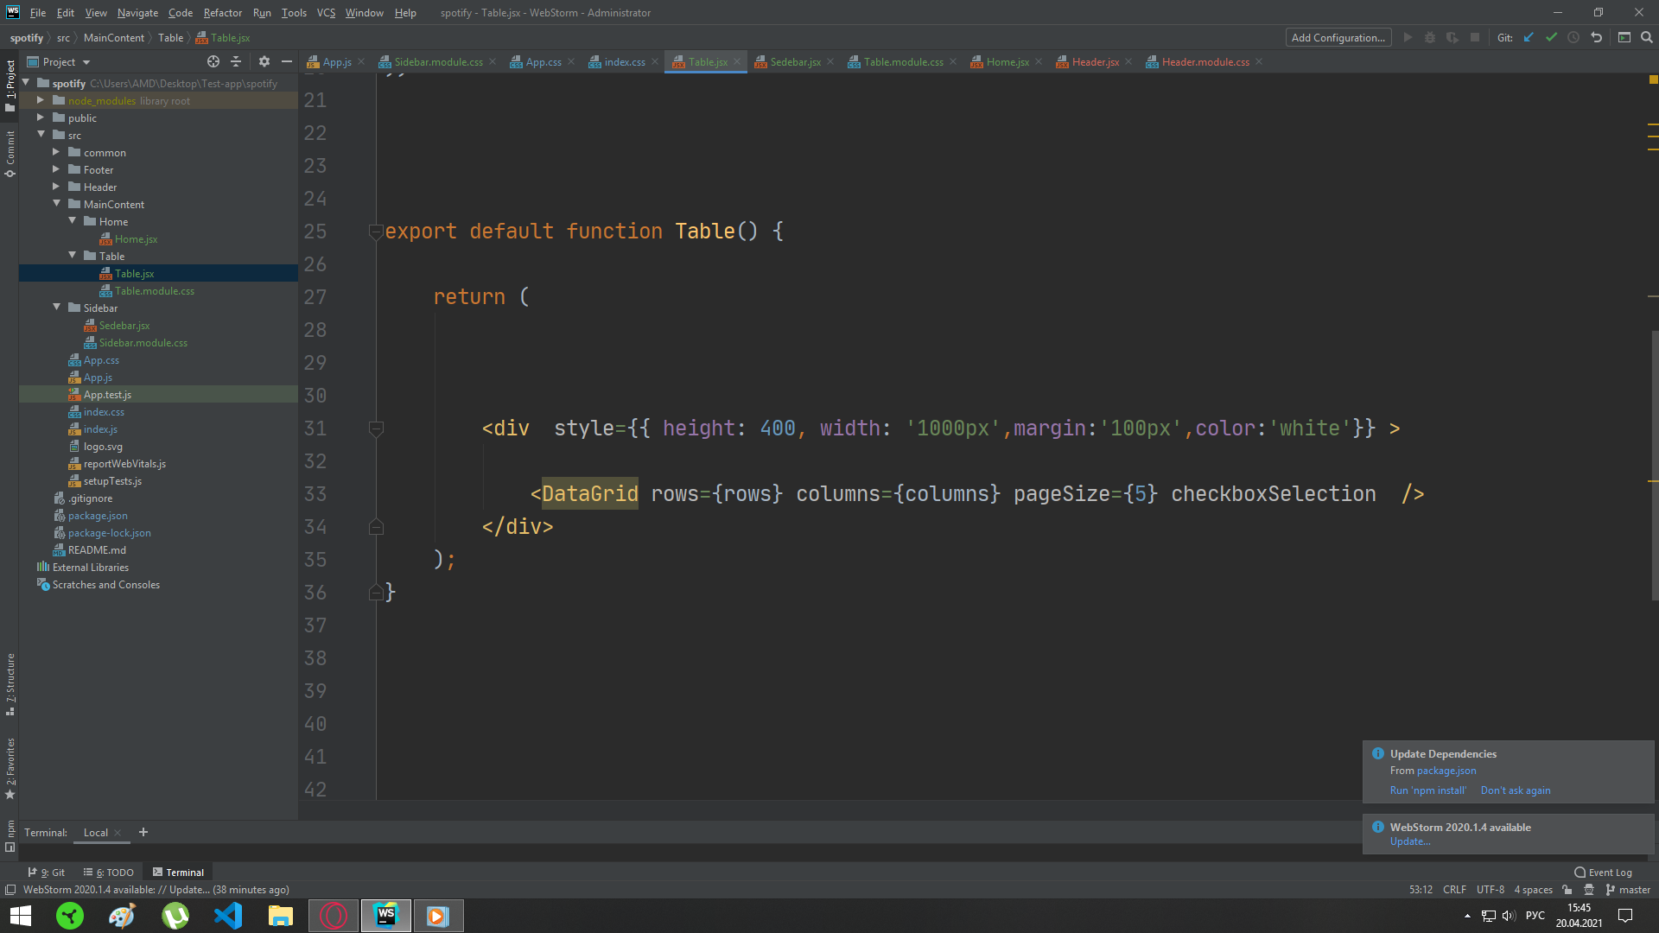Open Project panel settings gear icon

264,61
